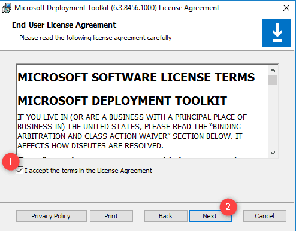Go Back to the previous setup step
The width and height of the screenshot is (296, 231).
[x=166, y=216]
